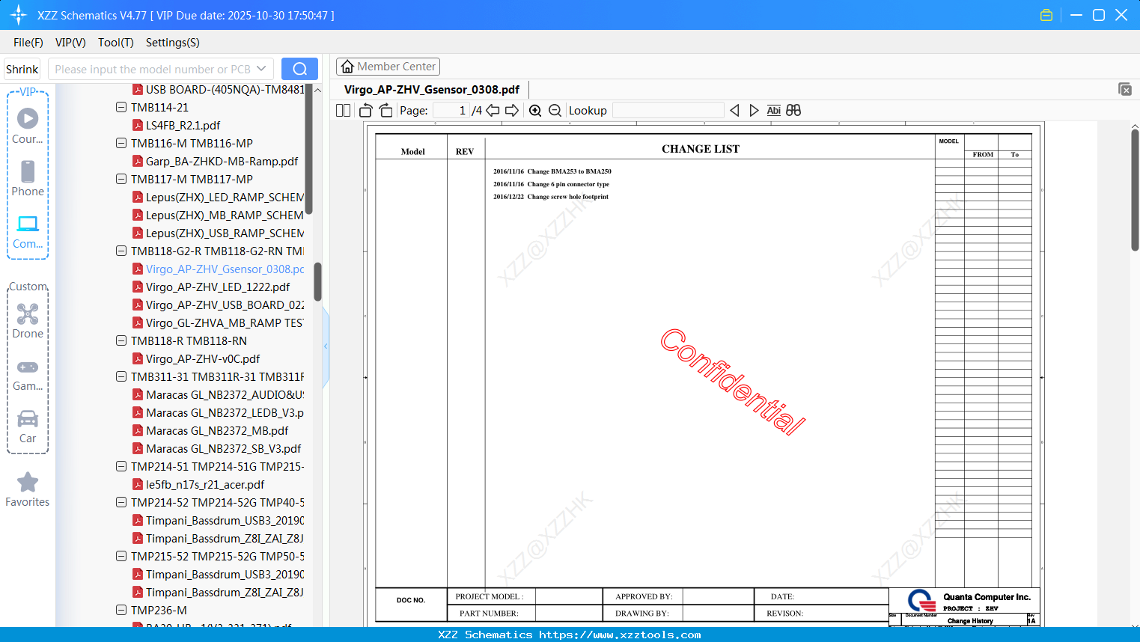Rotate the page clockwise
The height and width of the screenshot is (642, 1140).
click(x=385, y=111)
